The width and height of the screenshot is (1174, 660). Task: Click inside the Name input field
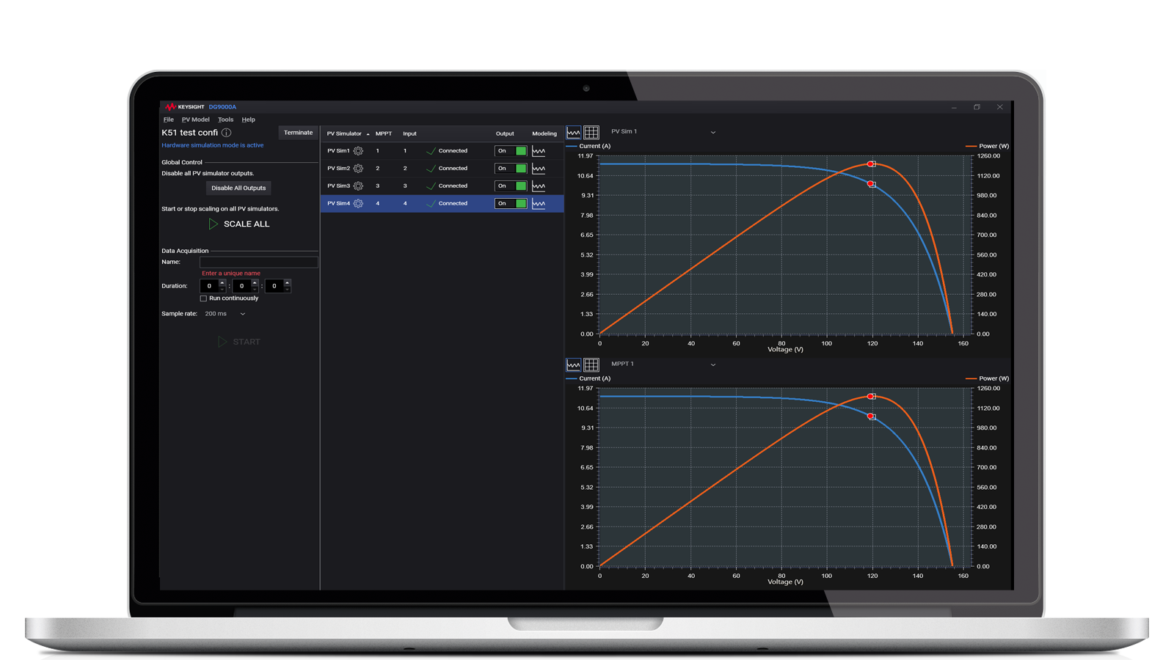coord(258,262)
